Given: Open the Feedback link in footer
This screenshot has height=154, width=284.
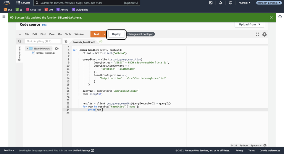Looking at the screenshot, I should [9, 150].
